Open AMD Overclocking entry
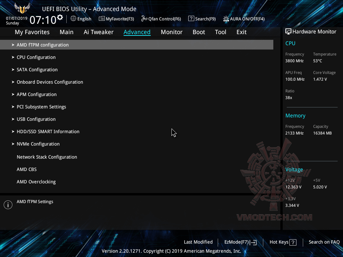 36,182
